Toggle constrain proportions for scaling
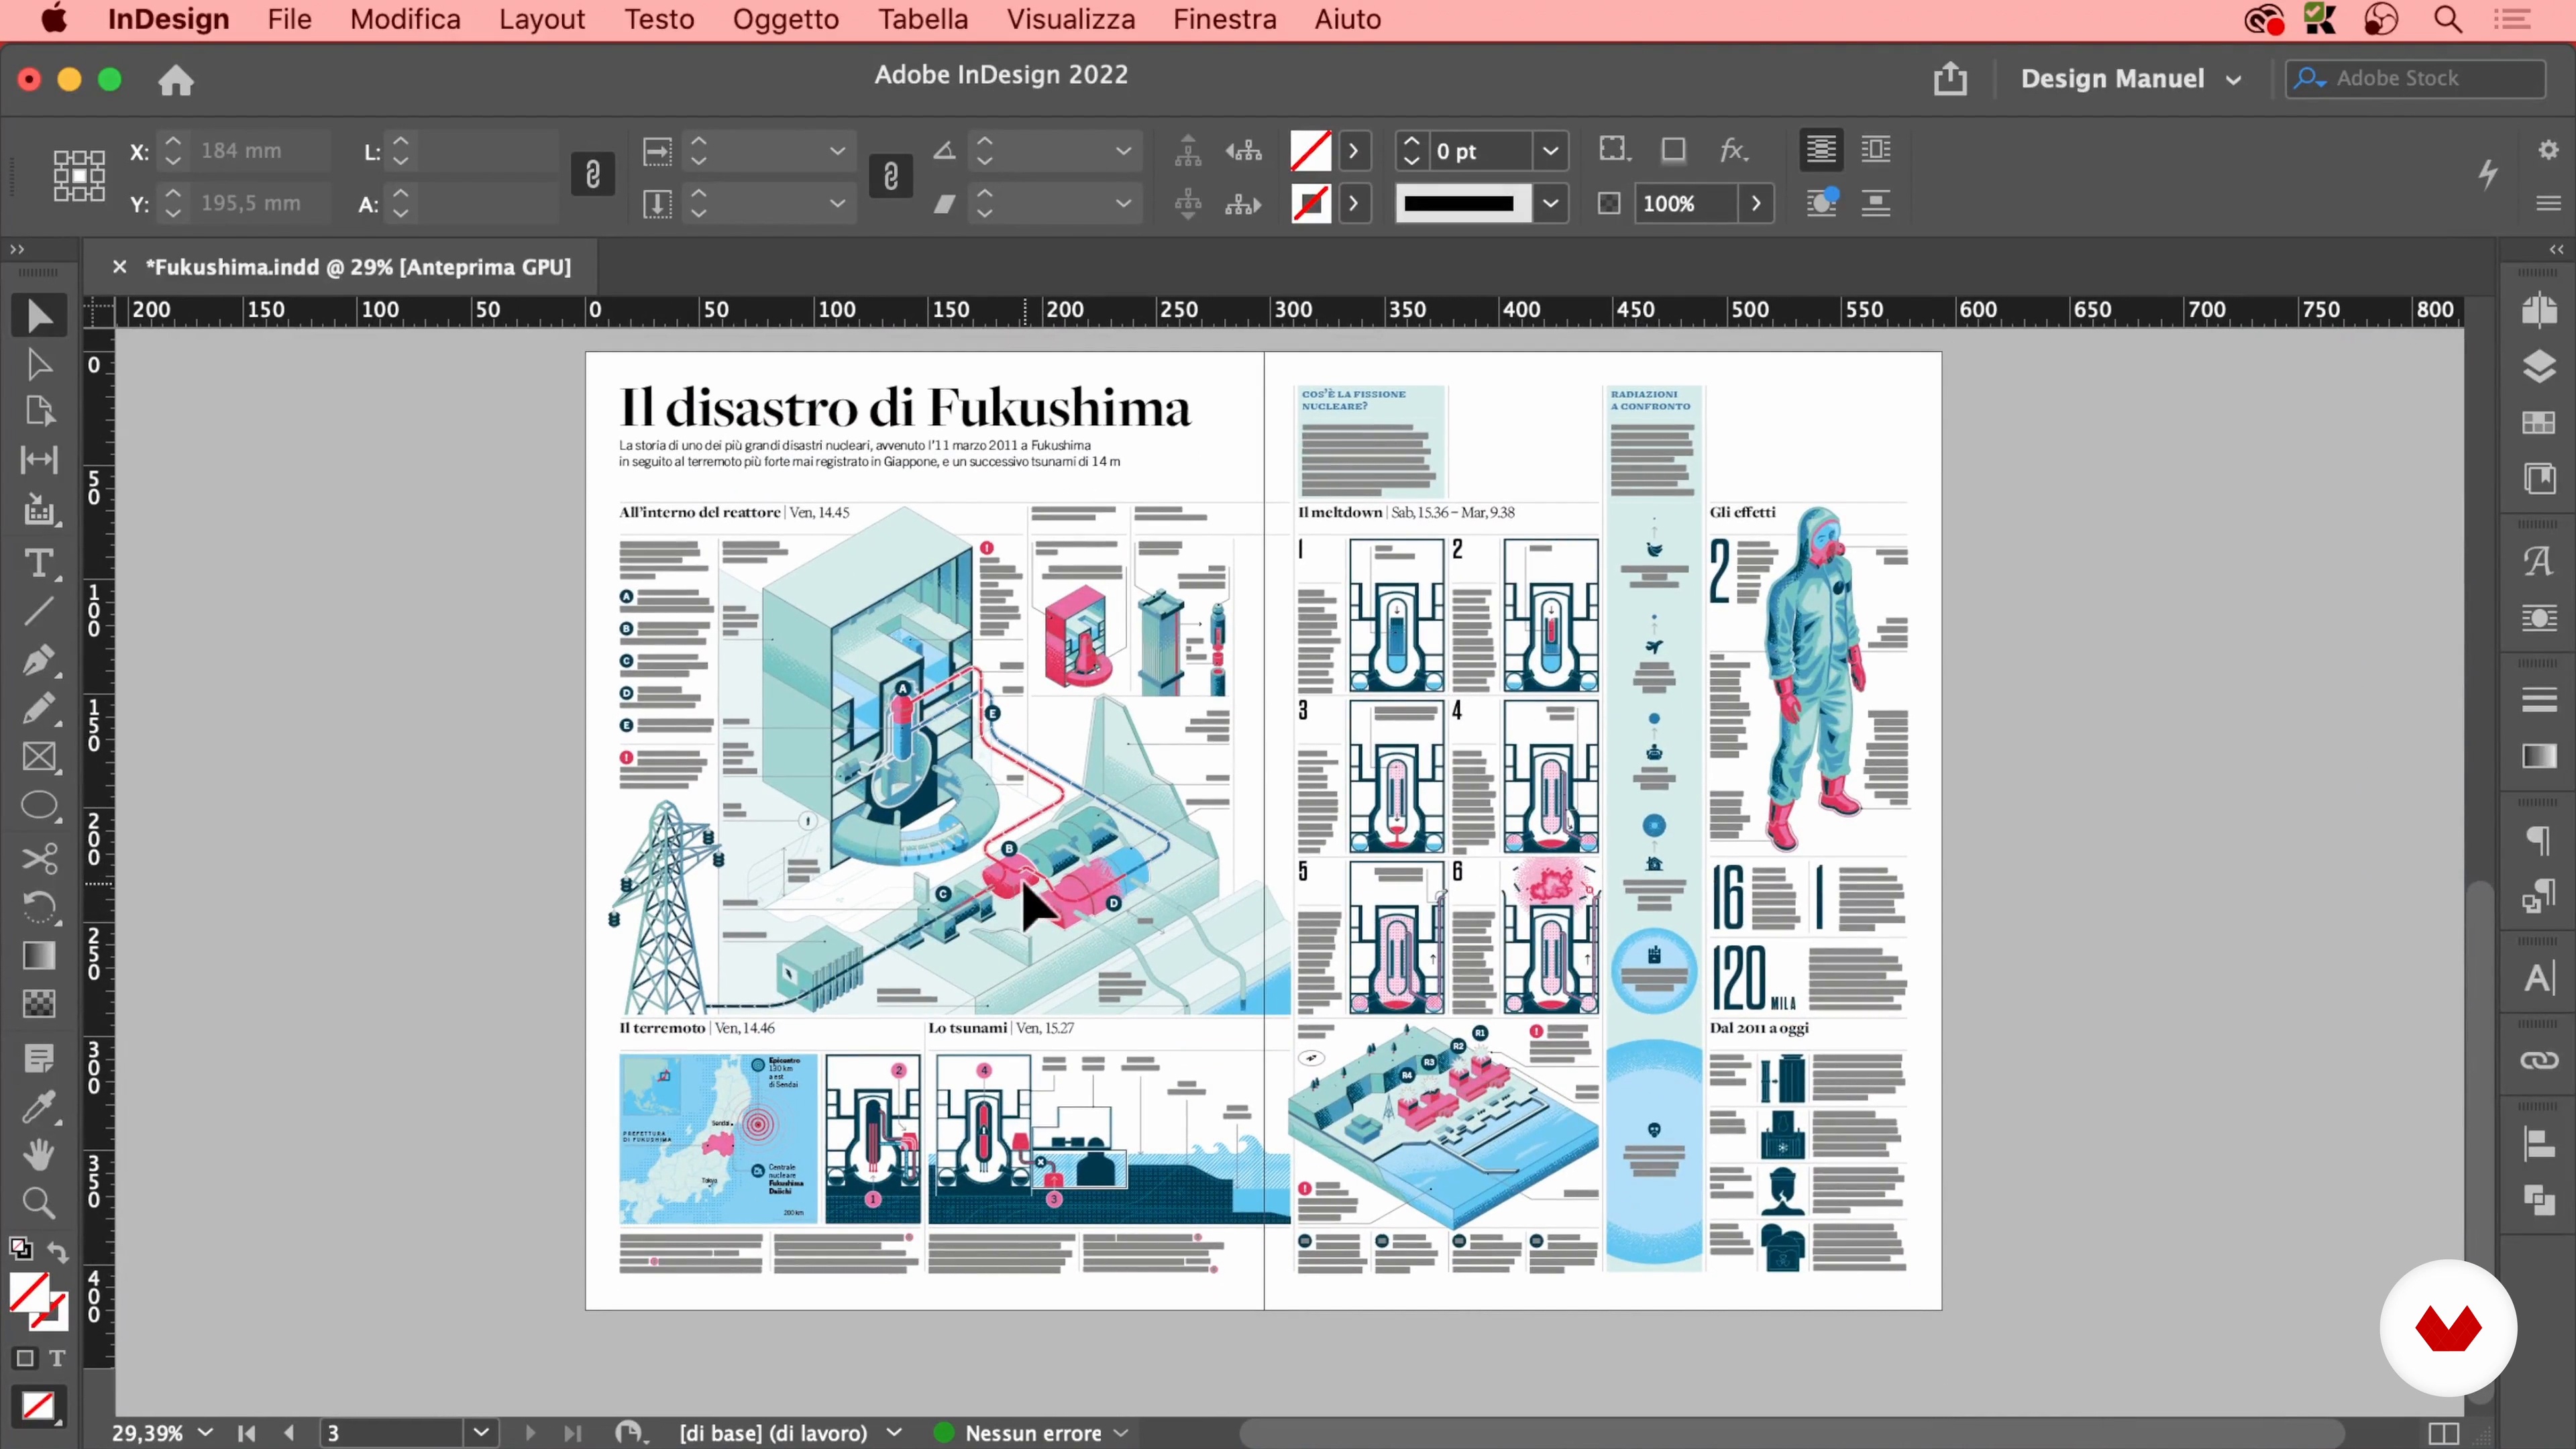Viewport: 2576px width, 1449px height. [x=891, y=176]
